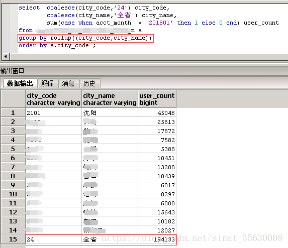Select row header 6
The image size is (288, 248).
coord(13,158)
